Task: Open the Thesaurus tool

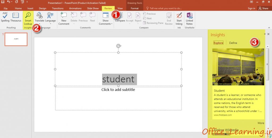Action: [16, 17]
